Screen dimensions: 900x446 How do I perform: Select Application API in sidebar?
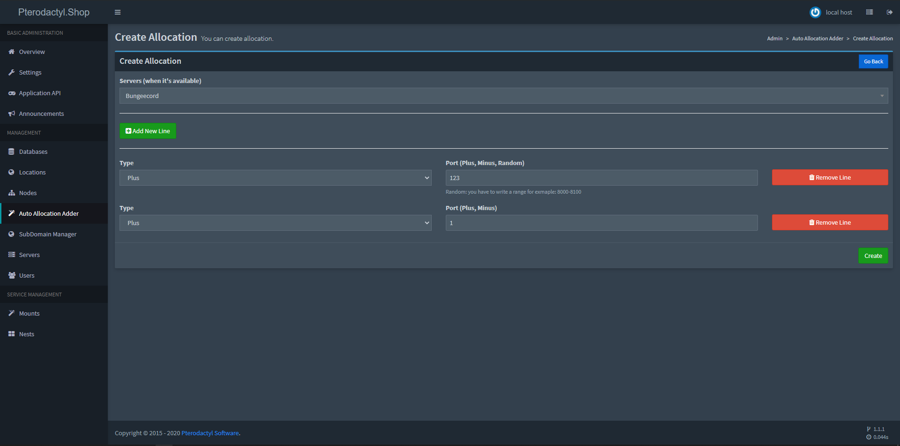(39, 93)
